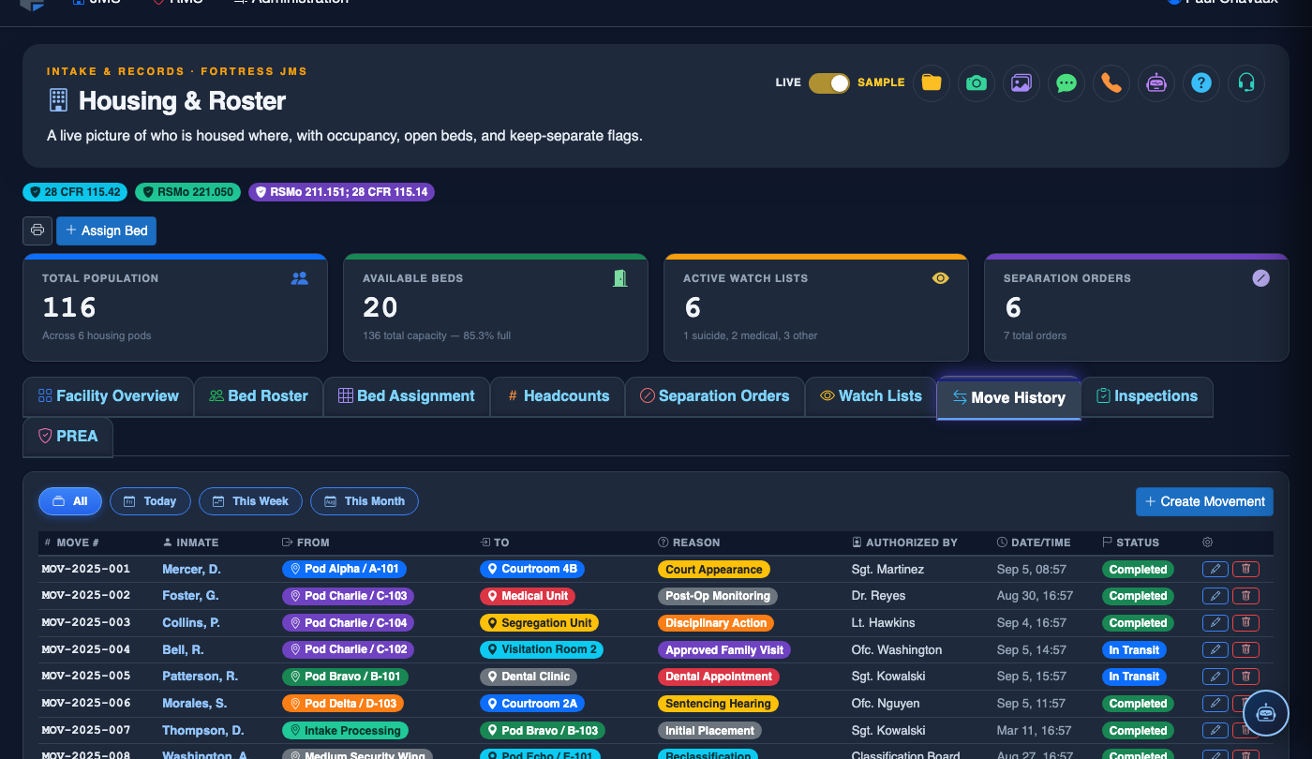
Task: Sort by the Status column header
Action: tap(1130, 543)
